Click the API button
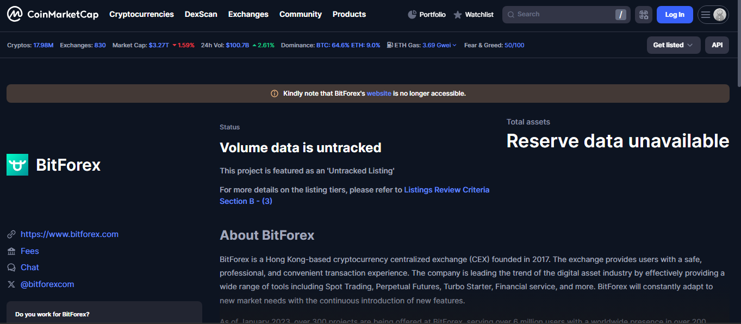 coord(717,45)
